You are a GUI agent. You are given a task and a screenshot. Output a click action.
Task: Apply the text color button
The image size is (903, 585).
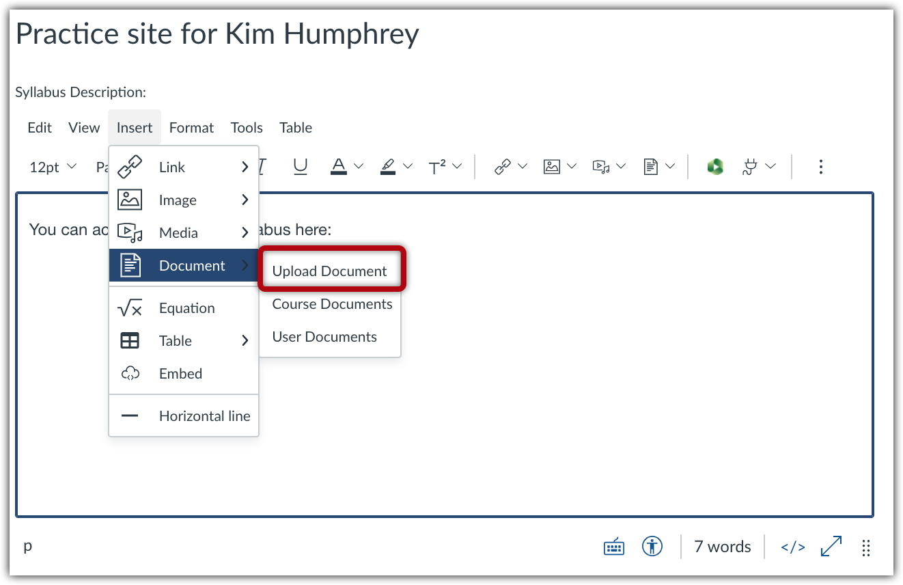(338, 167)
